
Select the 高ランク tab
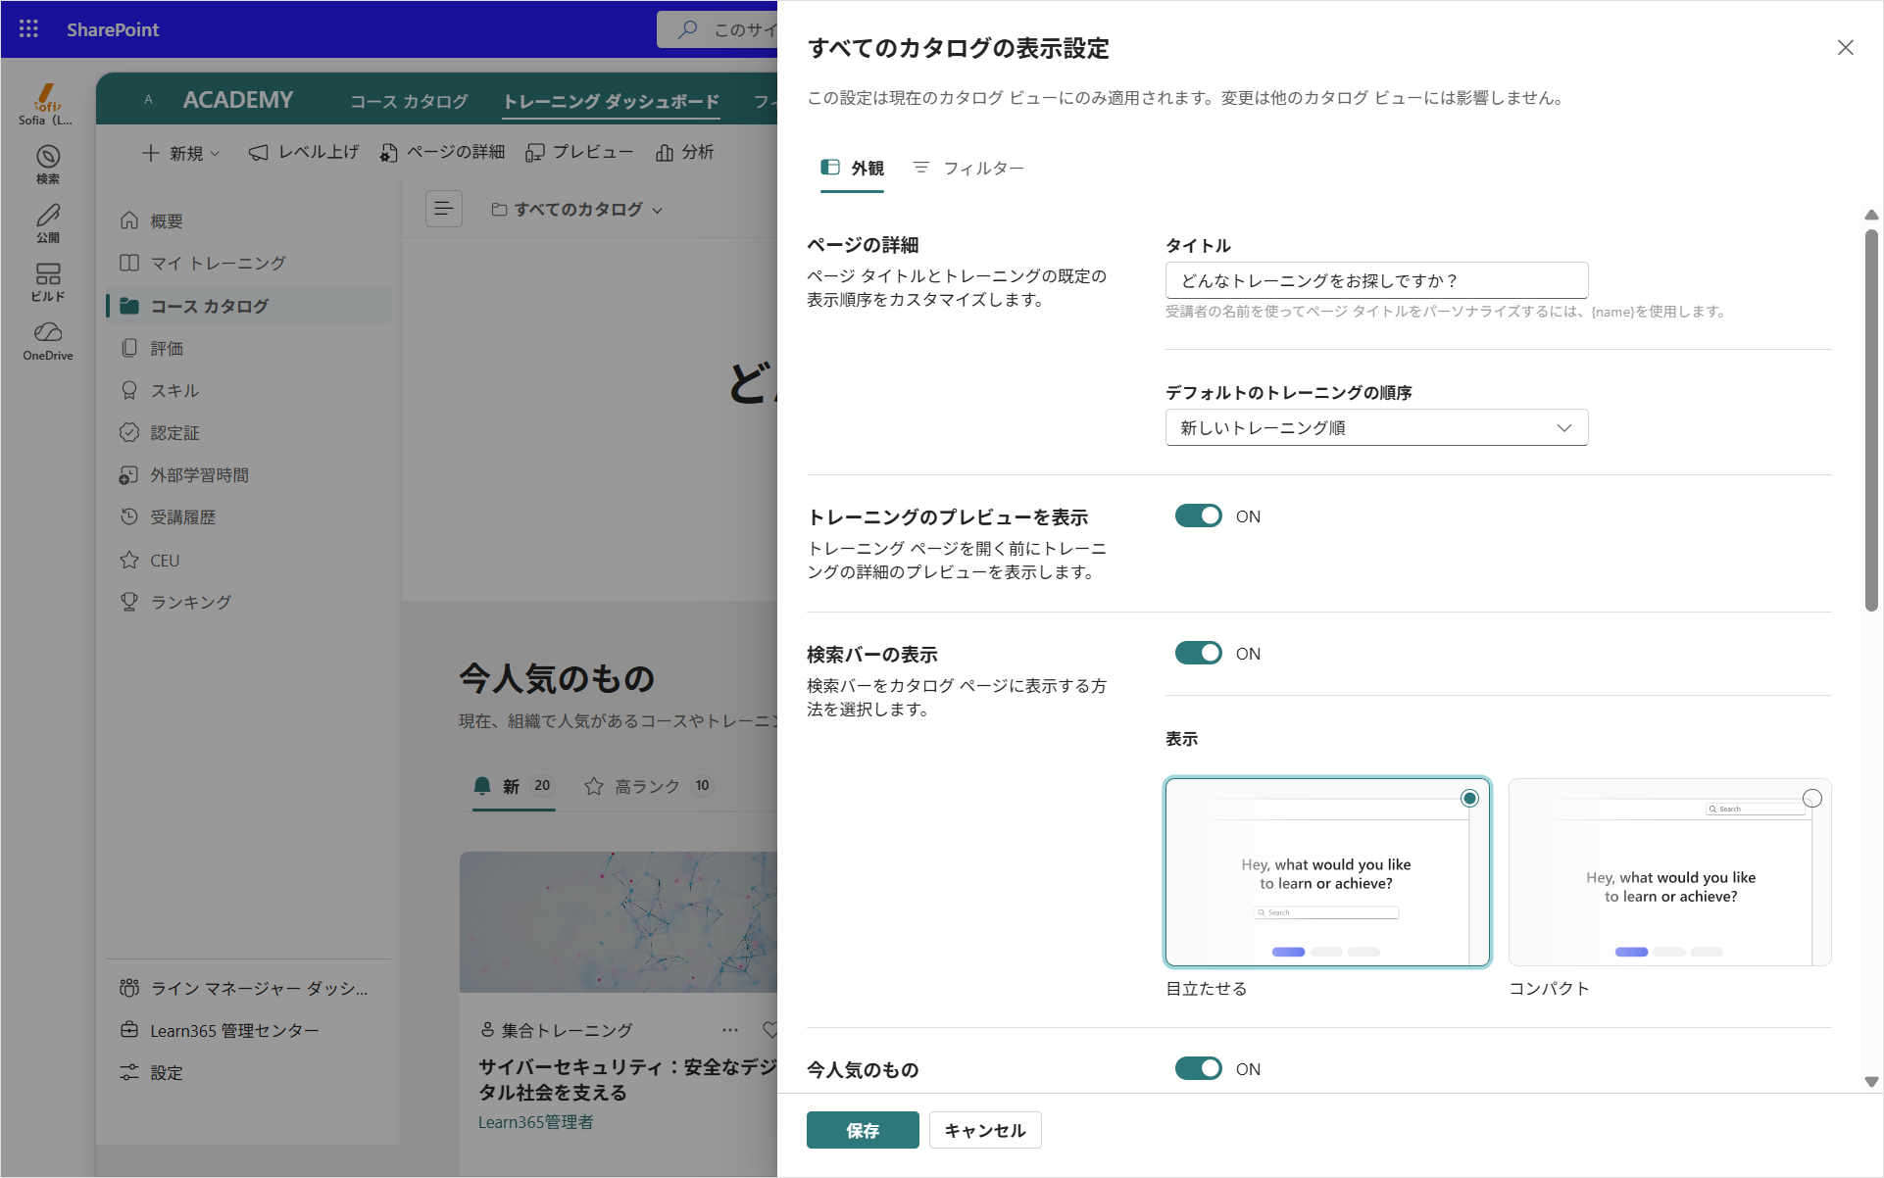649,786
